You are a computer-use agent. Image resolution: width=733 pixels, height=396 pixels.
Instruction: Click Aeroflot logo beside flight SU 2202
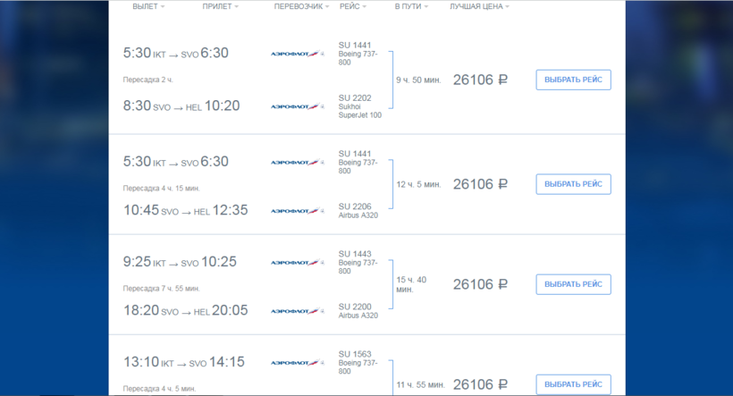(x=297, y=106)
